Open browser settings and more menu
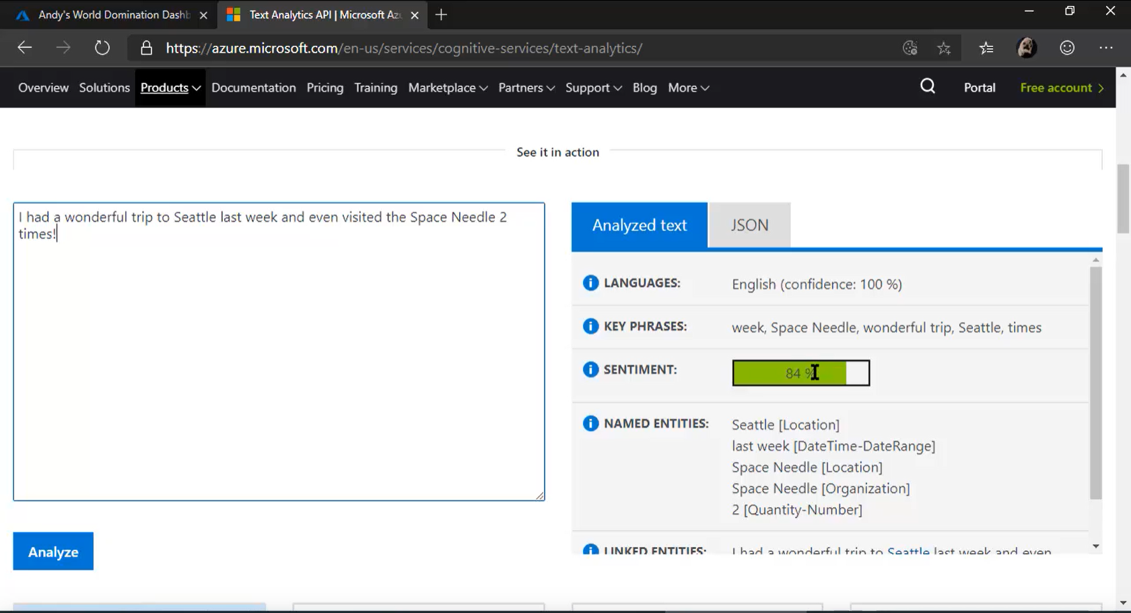This screenshot has height=613, width=1131. point(1106,48)
